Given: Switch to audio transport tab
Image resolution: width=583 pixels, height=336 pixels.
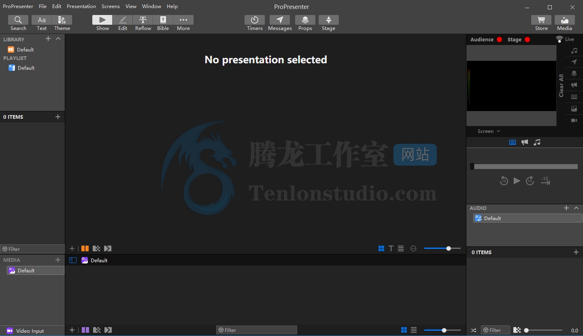Looking at the screenshot, I should pos(537,142).
